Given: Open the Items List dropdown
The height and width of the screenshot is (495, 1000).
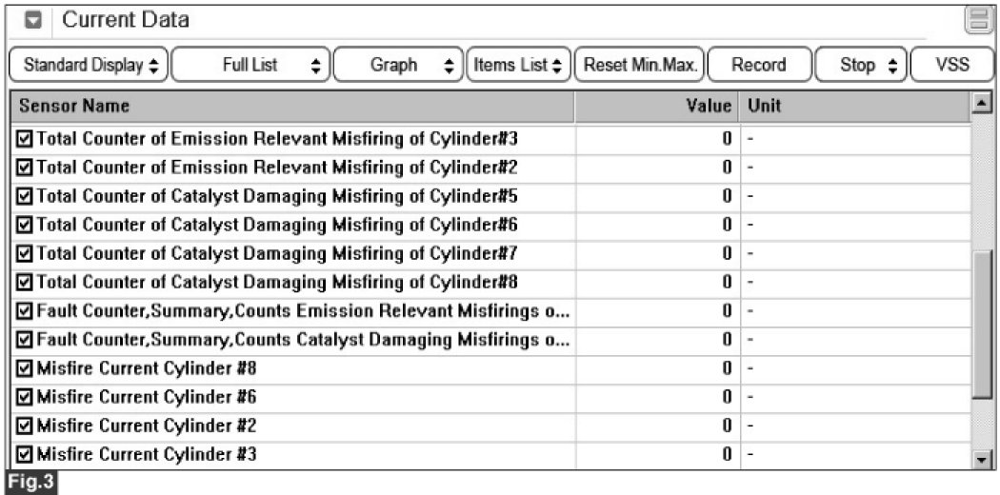Looking at the screenshot, I should [518, 66].
